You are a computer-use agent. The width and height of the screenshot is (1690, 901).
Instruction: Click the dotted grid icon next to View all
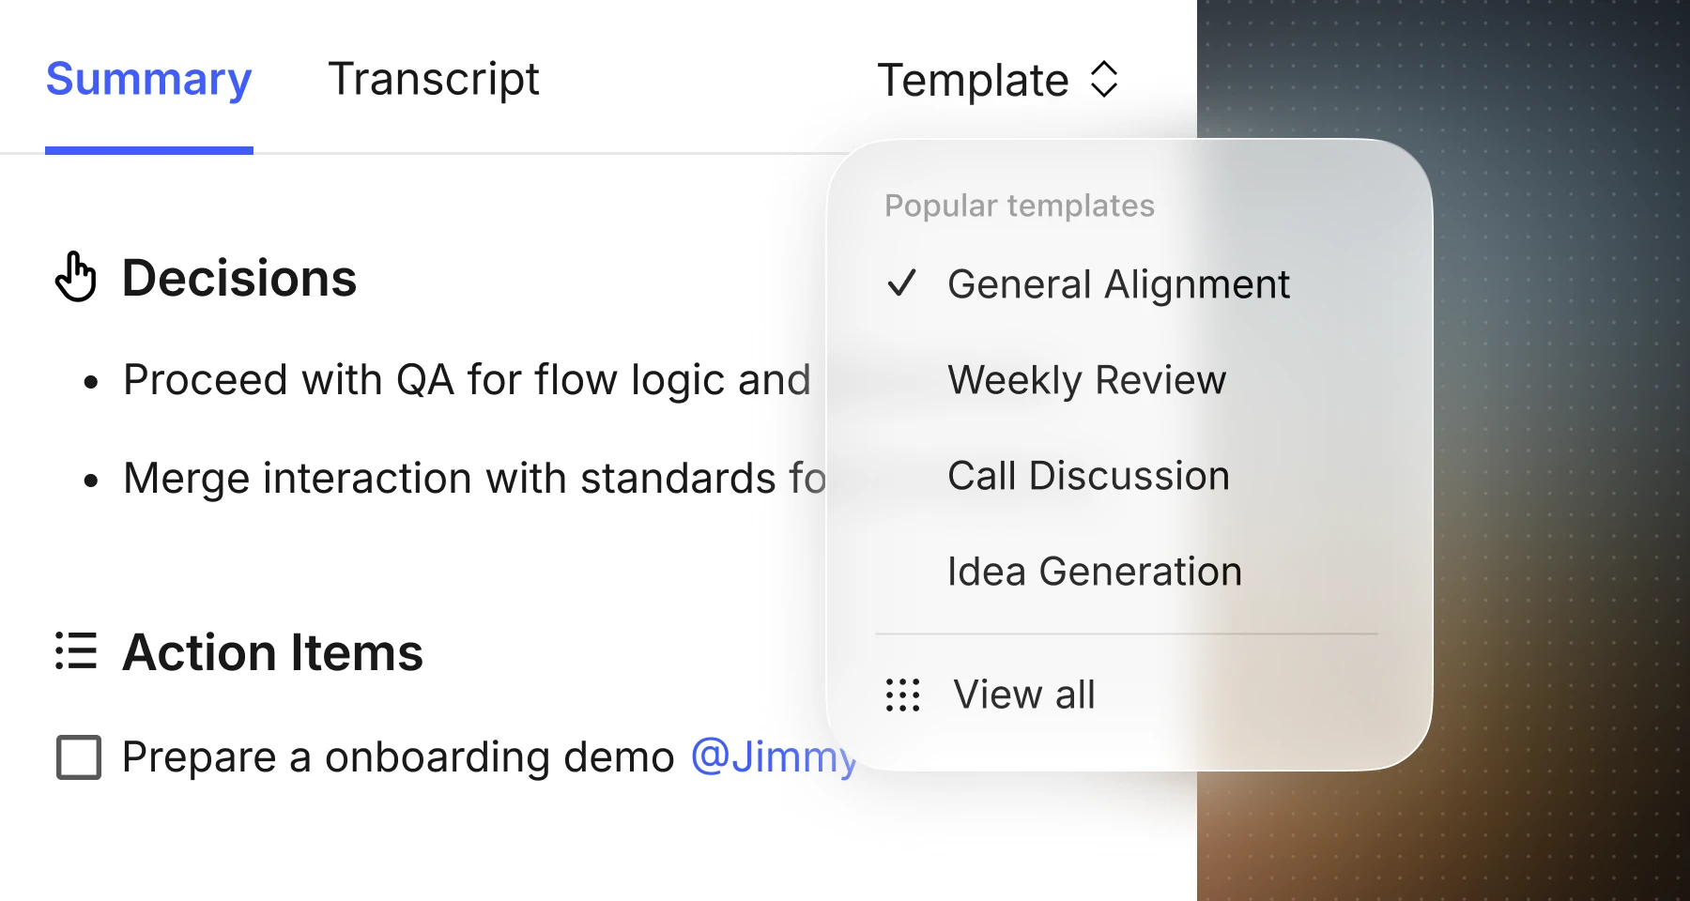pyautogui.click(x=902, y=695)
